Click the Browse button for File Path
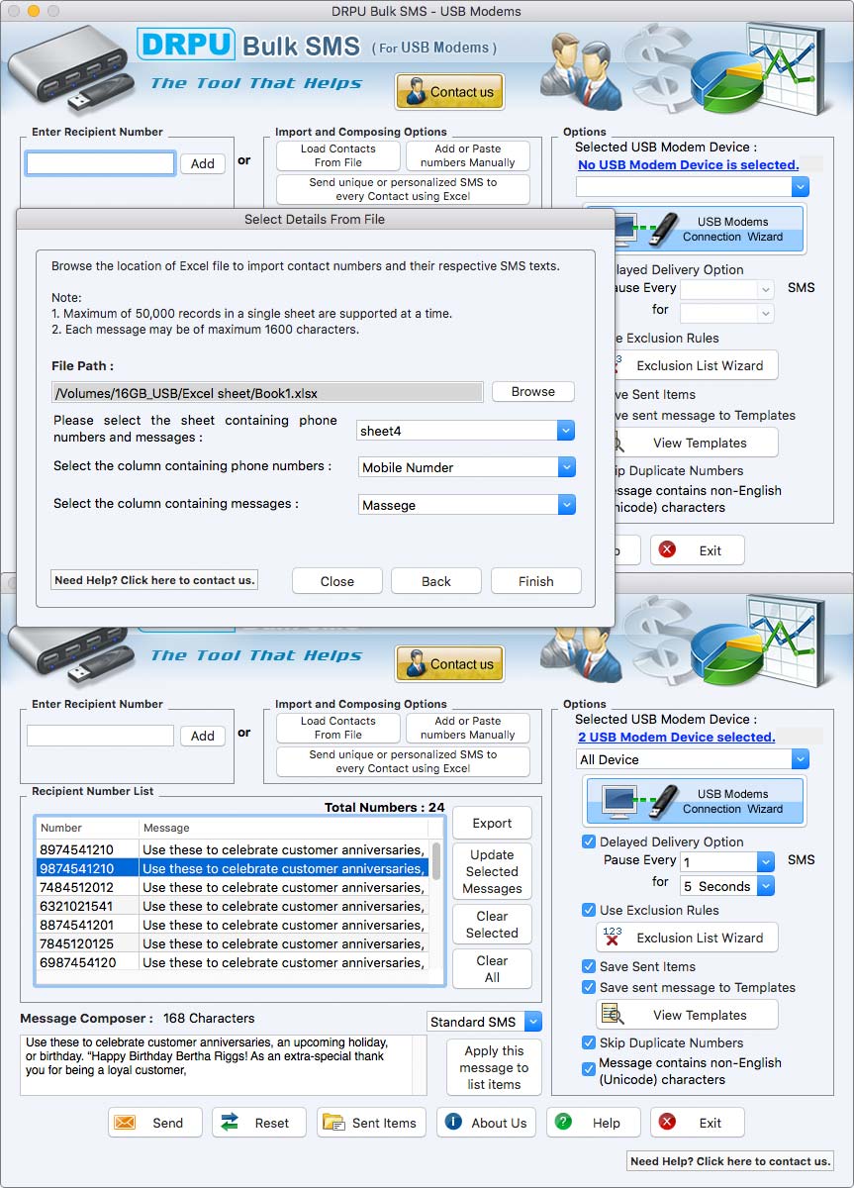Image resolution: width=854 pixels, height=1188 pixels. pyautogui.click(x=532, y=391)
